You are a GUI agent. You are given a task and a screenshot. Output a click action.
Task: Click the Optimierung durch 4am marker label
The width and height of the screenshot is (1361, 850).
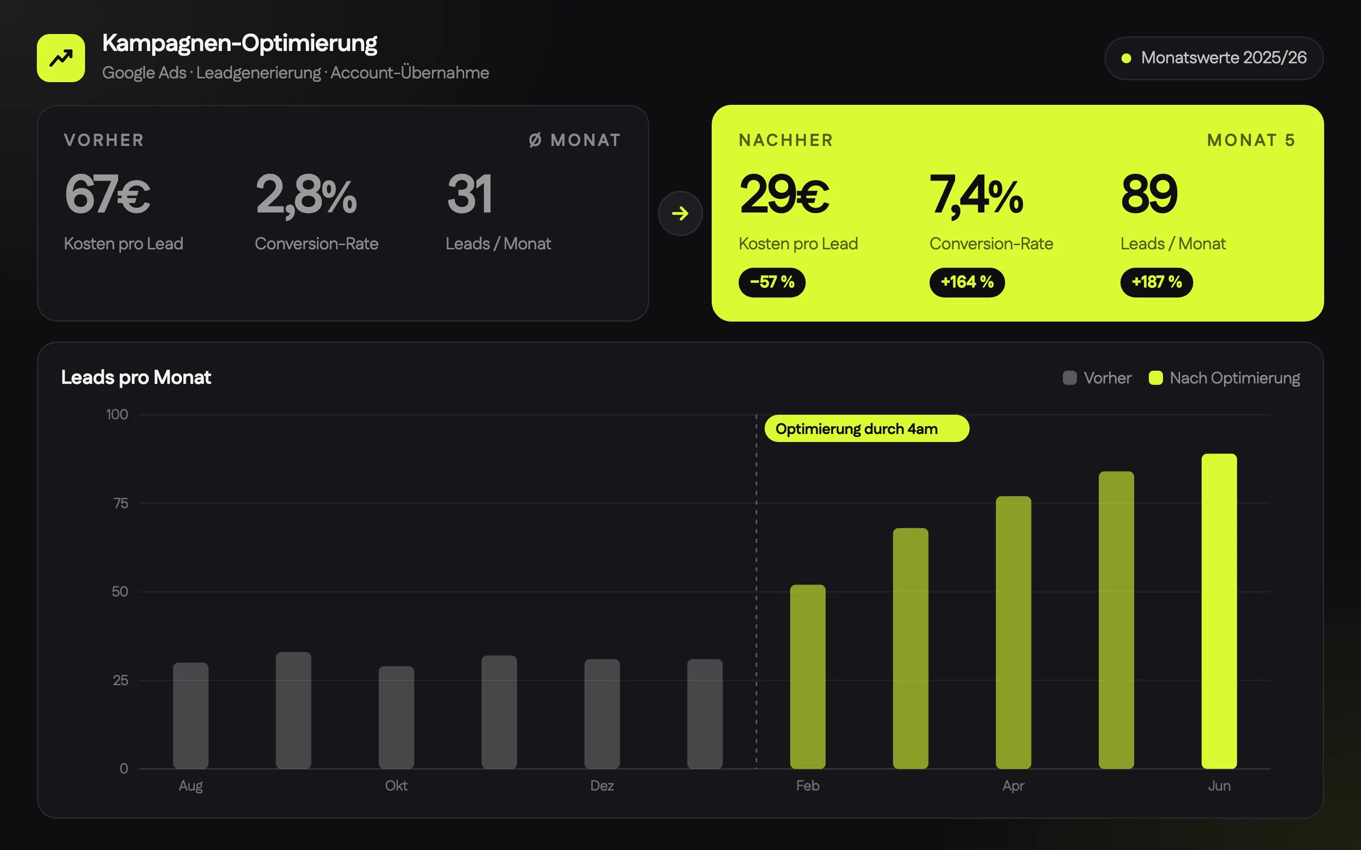[x=867, y=428]
